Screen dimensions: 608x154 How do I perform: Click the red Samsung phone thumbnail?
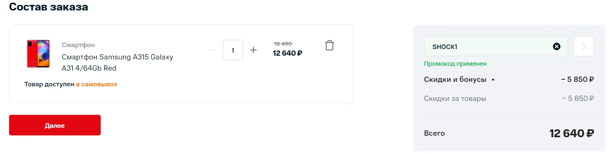(x=38, y=54)
